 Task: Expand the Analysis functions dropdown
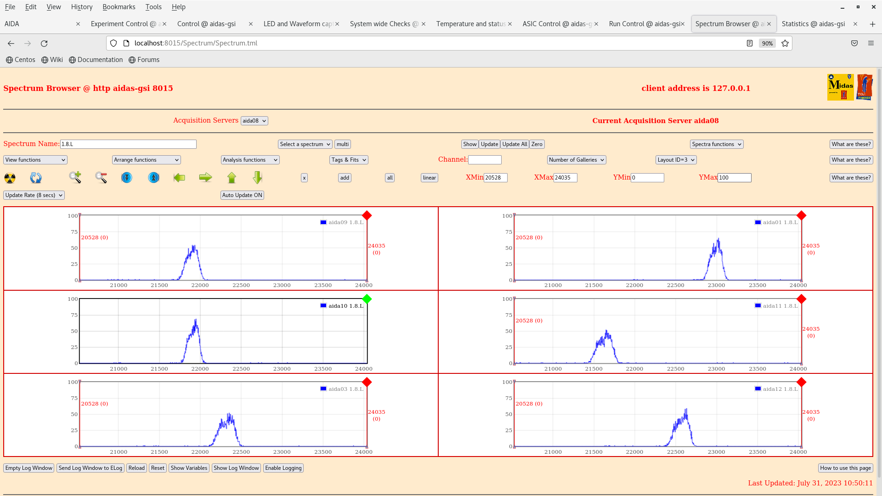250,160
